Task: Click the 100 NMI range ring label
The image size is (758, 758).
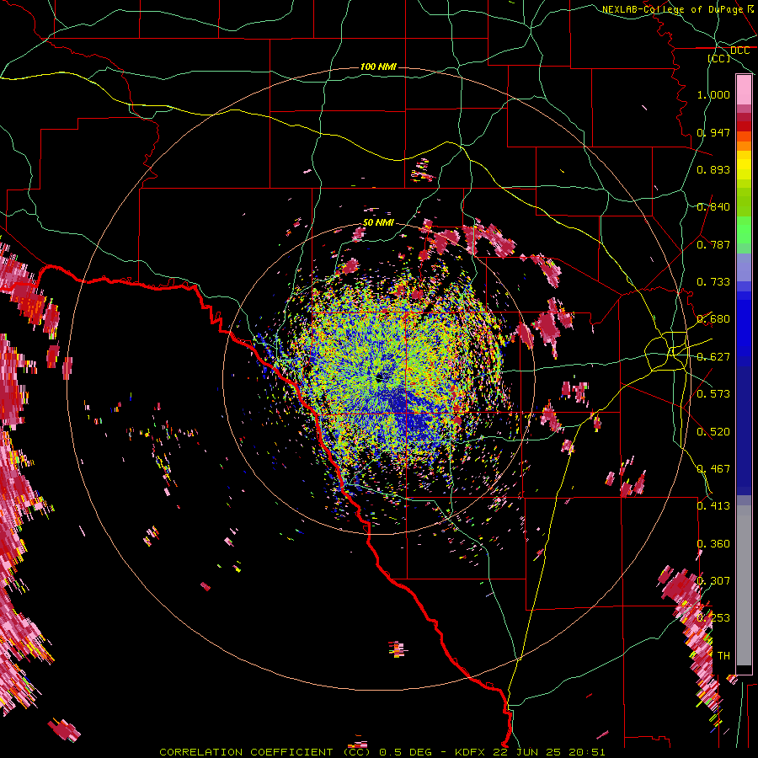Action: coord(378,67)
